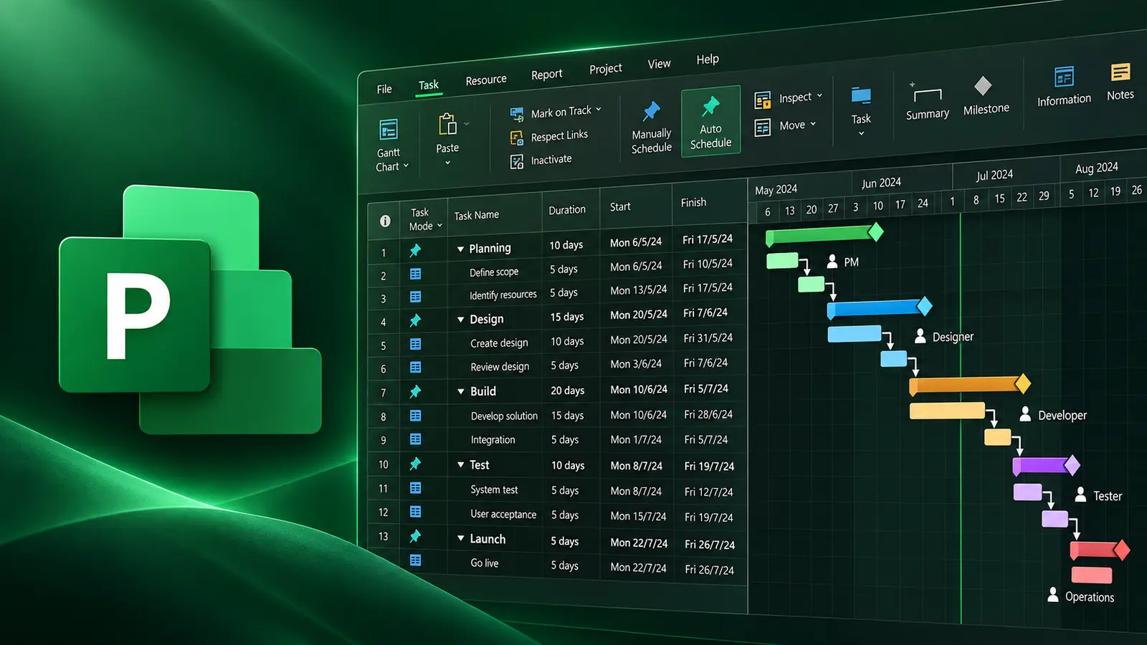Click the info indicator column header icon
The image size is (1147, 645).
[x=385, y=221]
